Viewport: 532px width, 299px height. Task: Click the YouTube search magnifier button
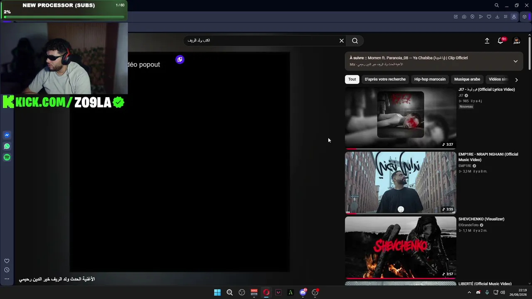coord(355,41)
